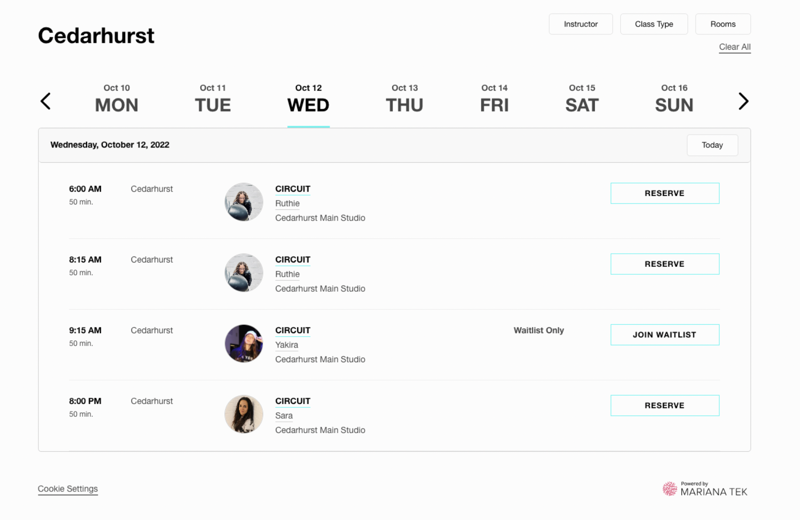This screenshot has width=800, height=520.
Task: Go to the next week arrow
Action: (743, 101)
